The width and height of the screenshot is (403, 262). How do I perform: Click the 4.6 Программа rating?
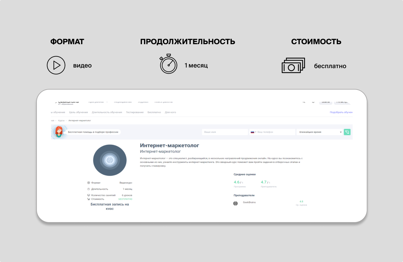coord(240,184)
